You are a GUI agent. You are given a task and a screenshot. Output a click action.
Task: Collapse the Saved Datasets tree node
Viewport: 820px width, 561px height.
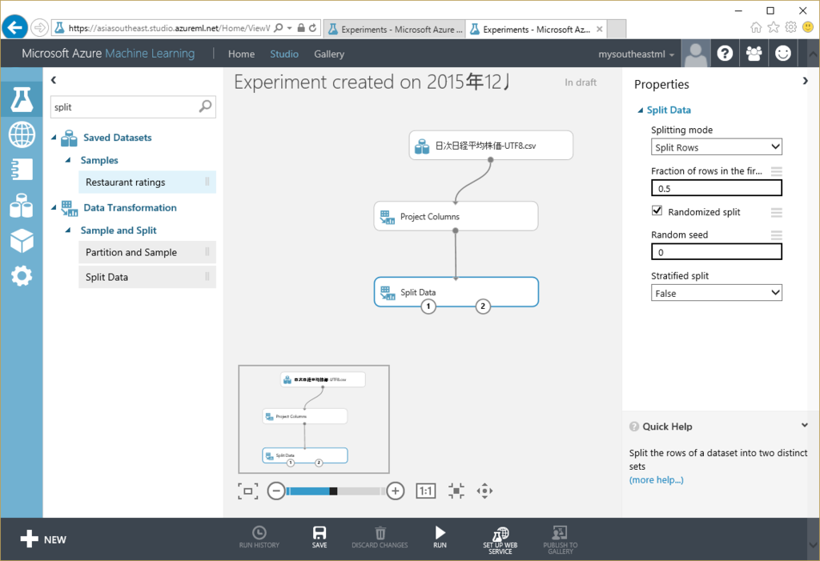pos(54,137)
